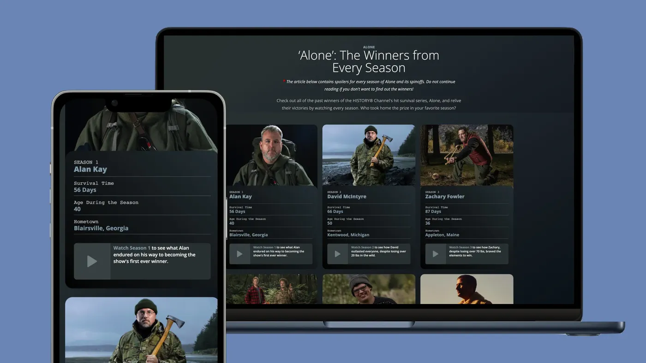Open 'Watch Season 1' link on laptop card

tap(264, 247)
